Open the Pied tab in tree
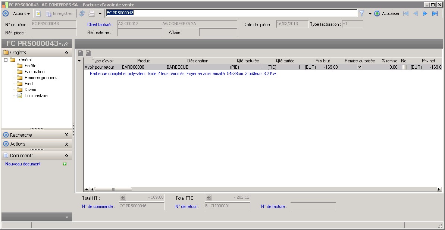Viewport: 445px width, 230px height. tap(29, 84)
